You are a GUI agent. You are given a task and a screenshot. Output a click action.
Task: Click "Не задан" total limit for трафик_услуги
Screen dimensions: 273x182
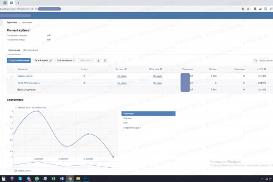pyautogui.click(x=157, y=76)
